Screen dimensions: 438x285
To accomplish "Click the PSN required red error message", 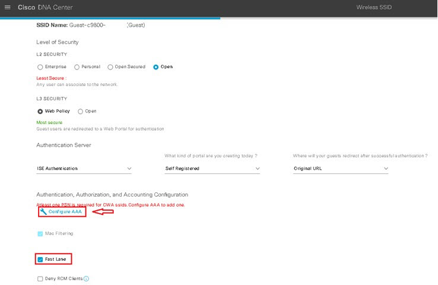I will [x=110, y=205].
